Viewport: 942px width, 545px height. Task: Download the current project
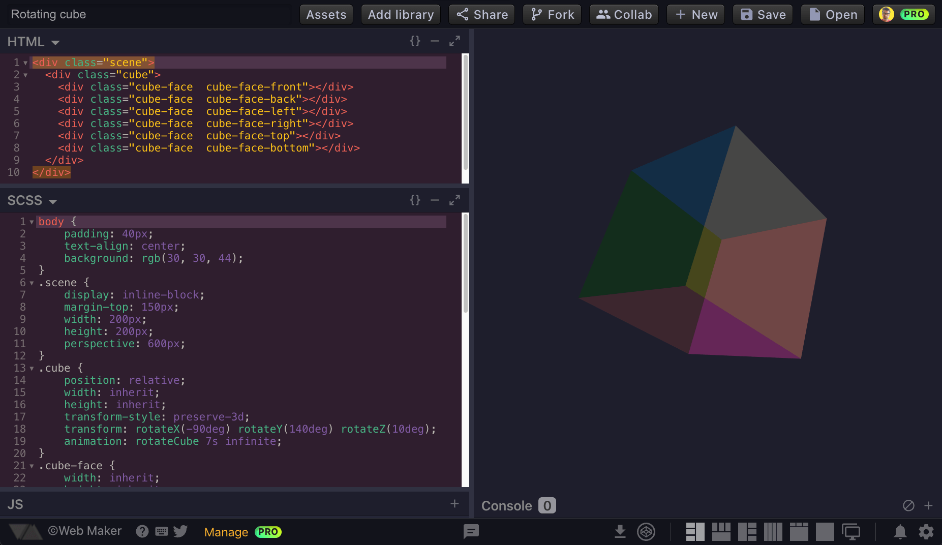[x=620, y=532]
